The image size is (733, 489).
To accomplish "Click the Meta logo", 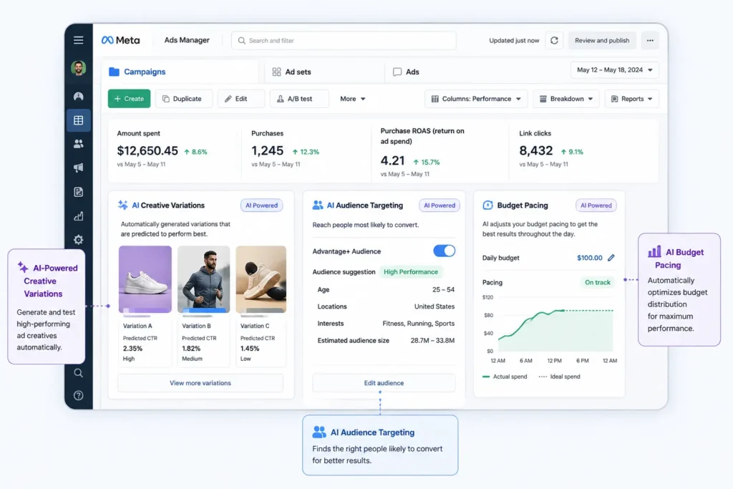I will (120, 40).
